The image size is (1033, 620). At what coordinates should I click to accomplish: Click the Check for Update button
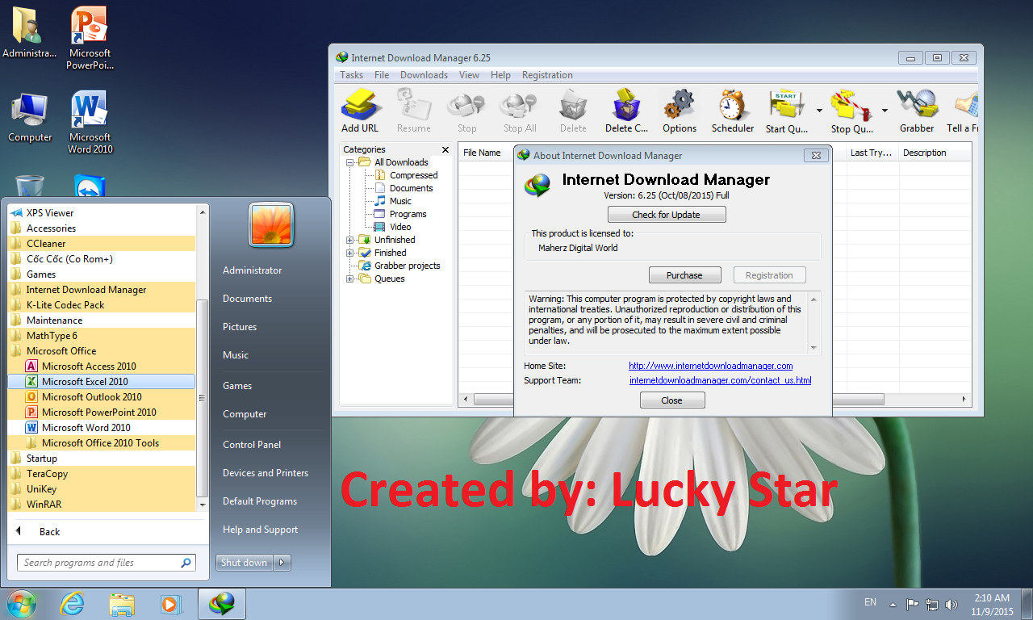(667, 215)
